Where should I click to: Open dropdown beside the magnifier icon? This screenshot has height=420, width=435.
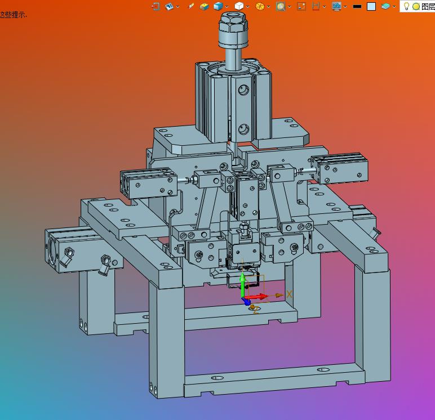click(x=290, y=7)
